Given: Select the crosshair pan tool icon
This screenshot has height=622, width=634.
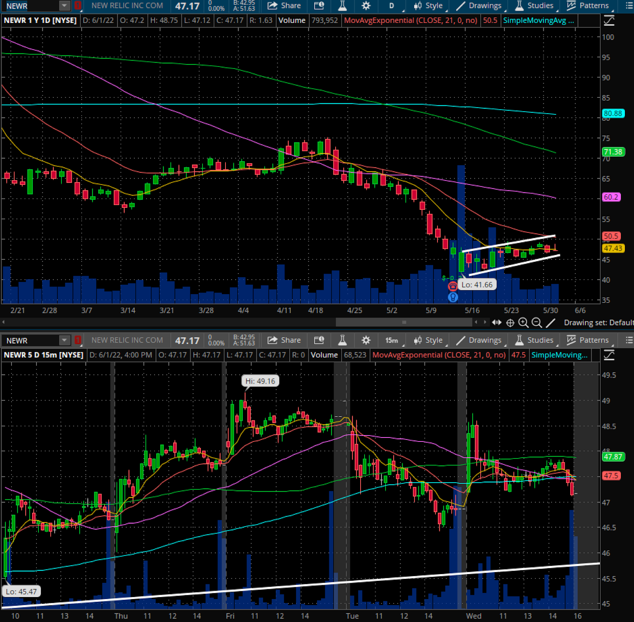Looking at the screenshot, I should click(510, 323).
